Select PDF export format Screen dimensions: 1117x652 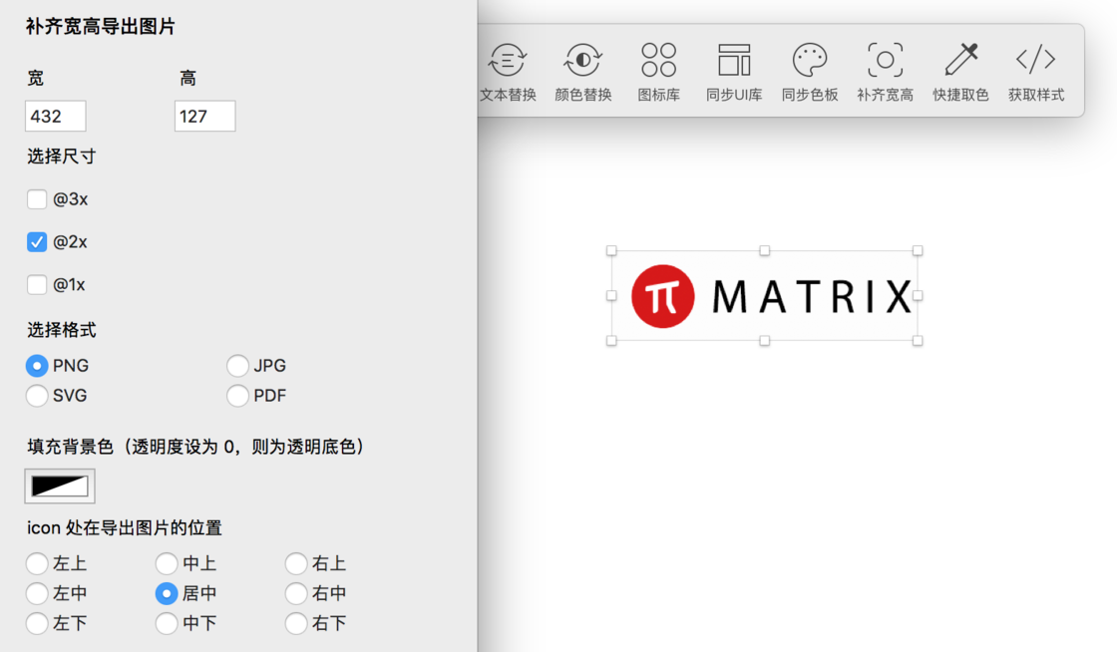tap(238, 396)
